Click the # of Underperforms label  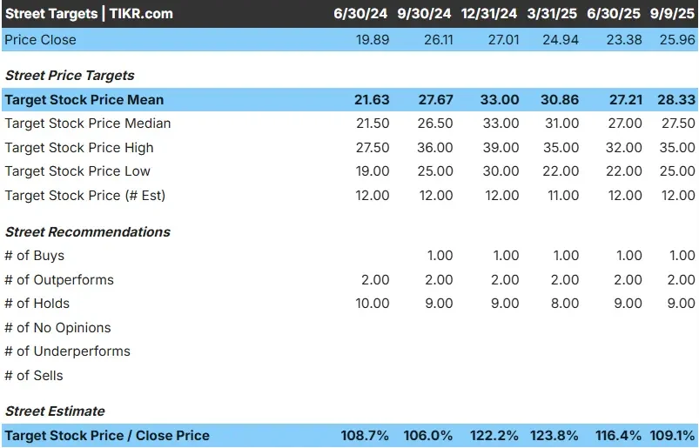(x=68, y=351)
